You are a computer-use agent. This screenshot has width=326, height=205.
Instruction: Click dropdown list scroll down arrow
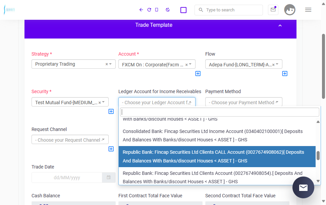[x=318, y=181]
